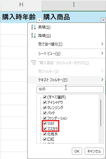Toggle the 化粧水 checkbox
Viewport: 106px width, 159px height.
(45, 134)
